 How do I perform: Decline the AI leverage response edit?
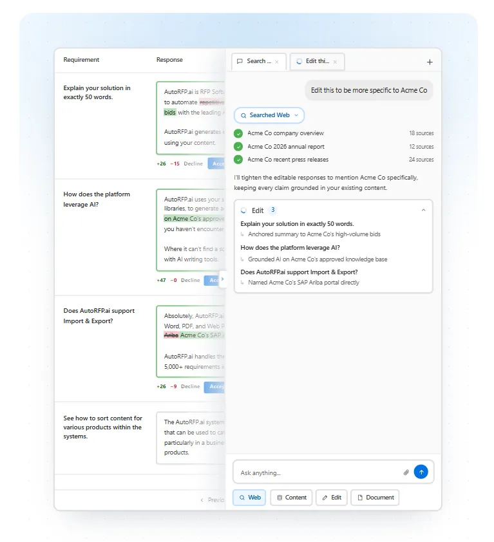click(190, 280)
